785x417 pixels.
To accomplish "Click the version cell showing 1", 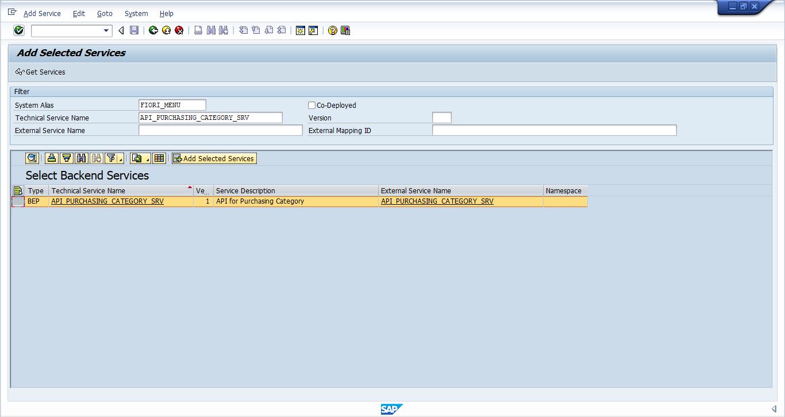I will pyautogui.click(x=203, y=201).
